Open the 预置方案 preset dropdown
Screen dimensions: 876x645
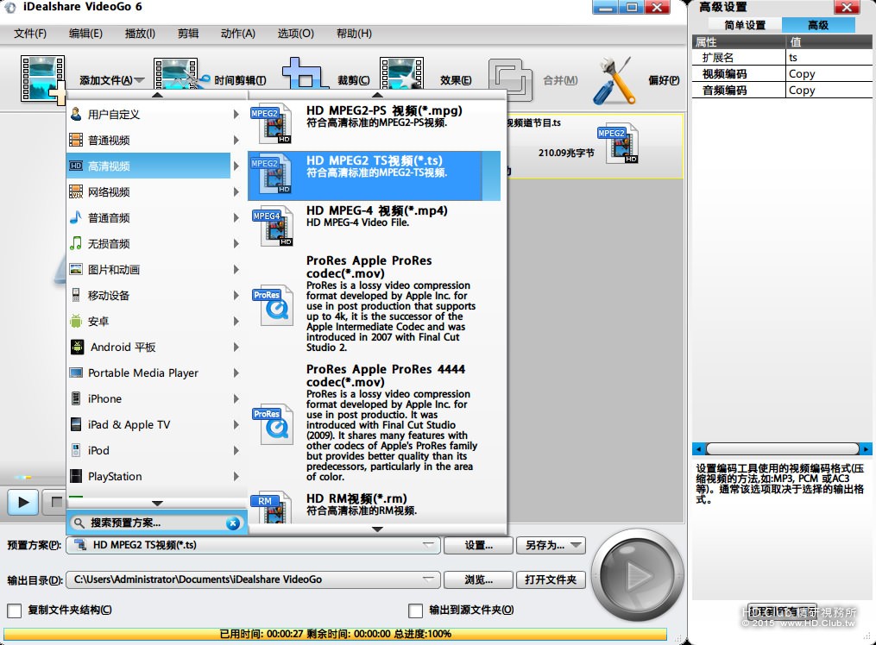[x=428, y=545]
